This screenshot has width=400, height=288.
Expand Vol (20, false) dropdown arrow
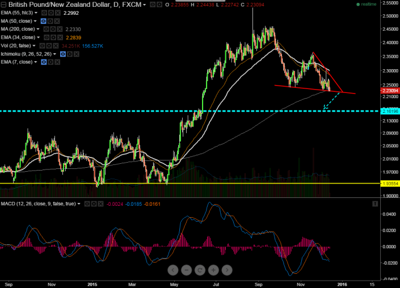(34, 45)
